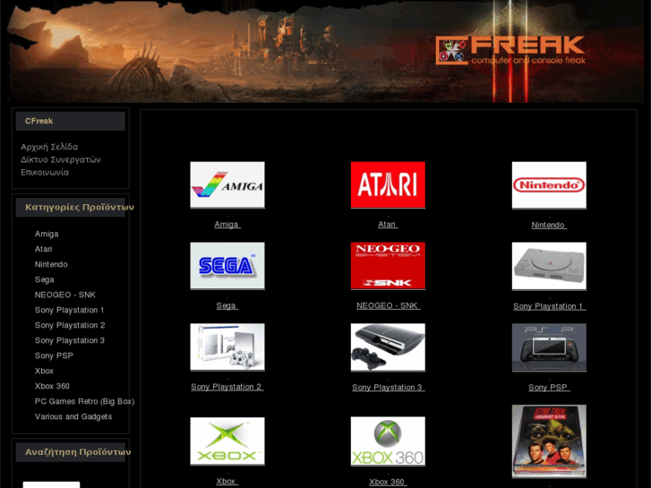Viewport: 651px width, 488px height.
Task: Open the Xbox 360 logo thumbnail
Action: [x=388, y=441]
